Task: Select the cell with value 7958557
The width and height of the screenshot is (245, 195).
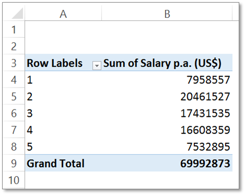Action: tap(167, 80)
